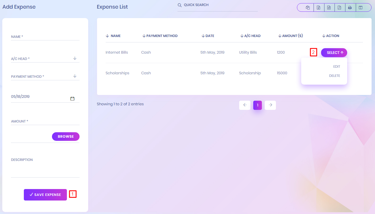Open the calendar date picker icon

click(72, 98)
